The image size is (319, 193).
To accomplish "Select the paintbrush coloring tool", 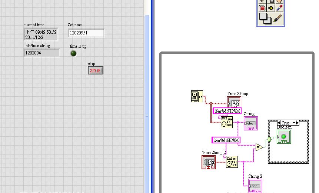I will coord(278,19).
